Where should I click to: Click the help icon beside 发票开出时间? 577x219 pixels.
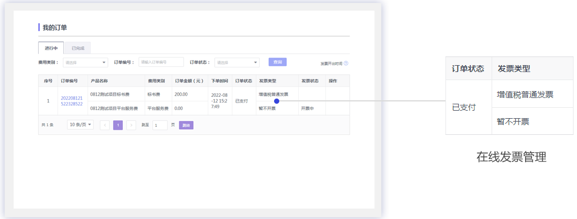[x=346, y=63]
